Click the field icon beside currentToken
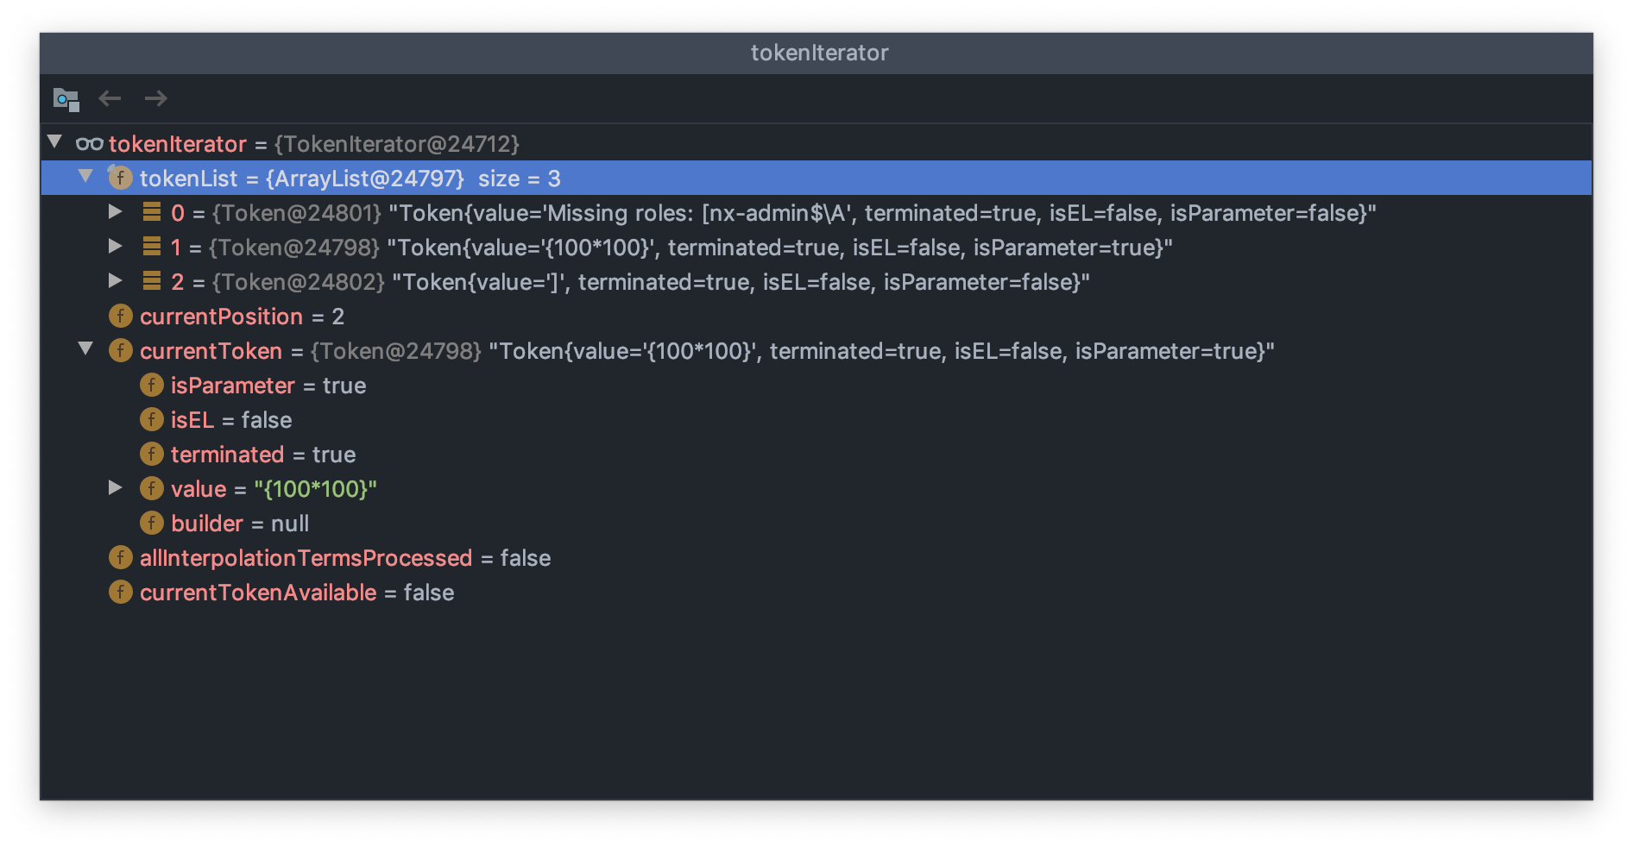Image resolution: width=1633 pixels, height=847 pixels. point(121,350)
